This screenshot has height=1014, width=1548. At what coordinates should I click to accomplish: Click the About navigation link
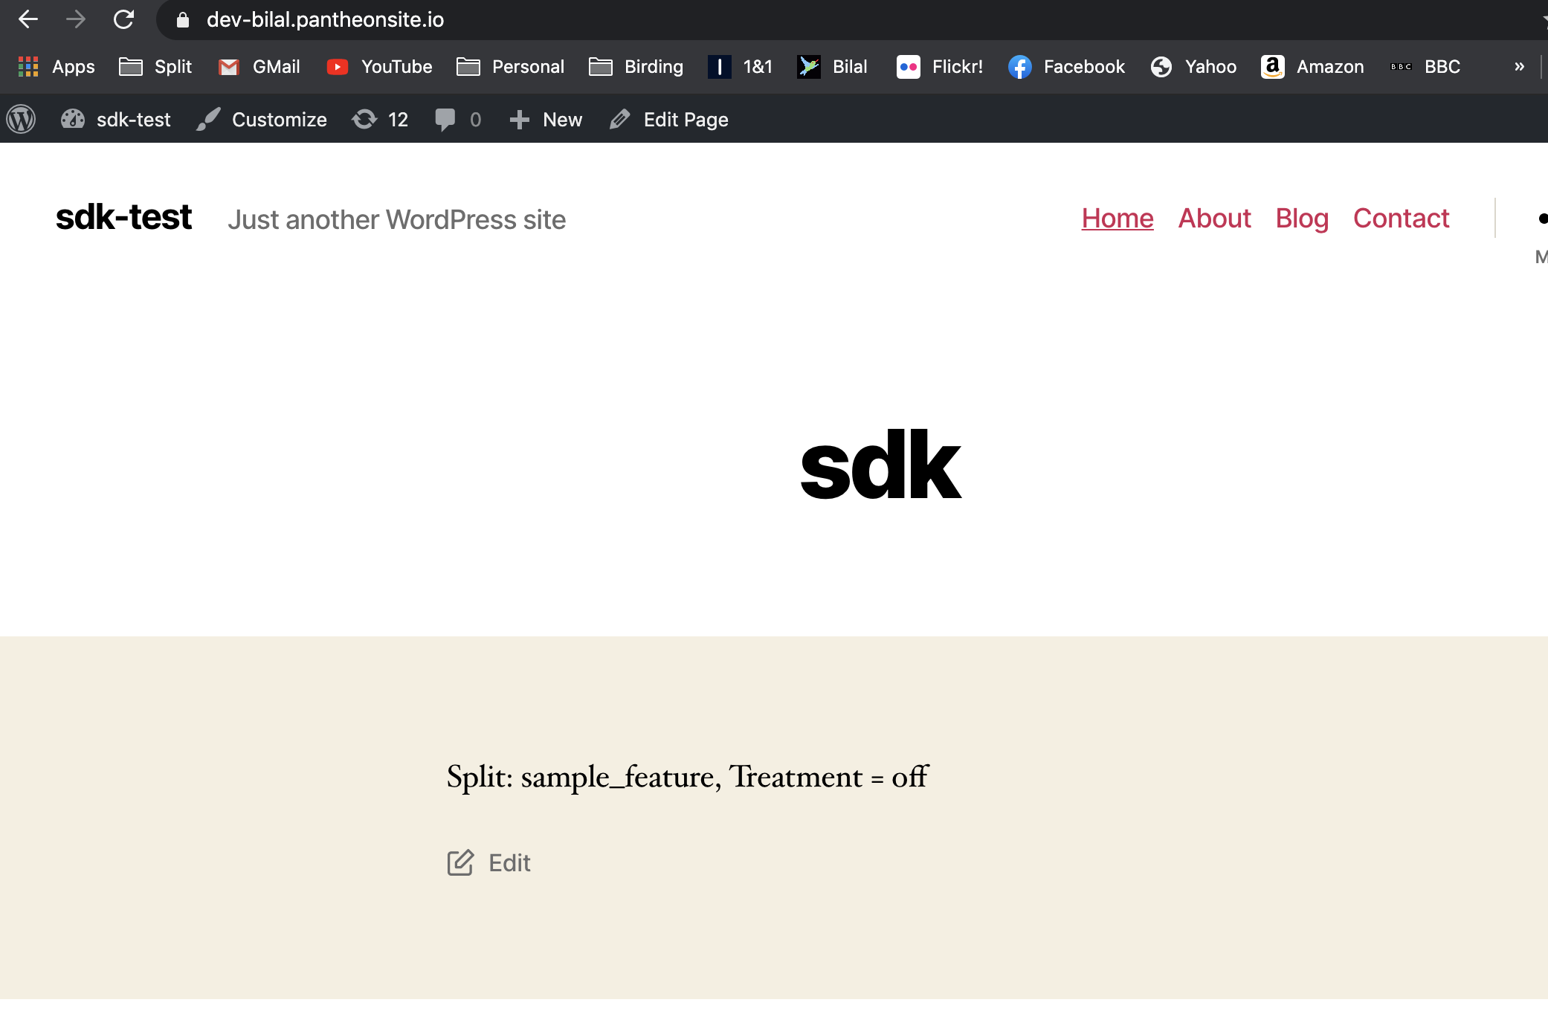tap(1214, 218)
